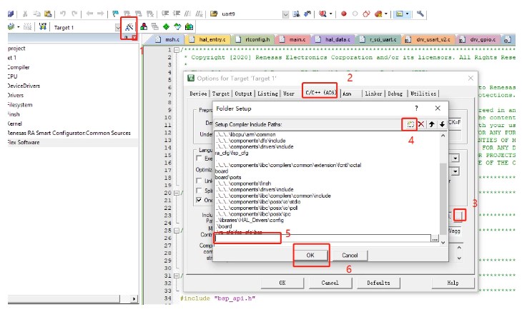The height and width of the screenshot is (312, 522).
Task: Insert breakpoint with solid red circle icon
Action: [x=344, y=14]
